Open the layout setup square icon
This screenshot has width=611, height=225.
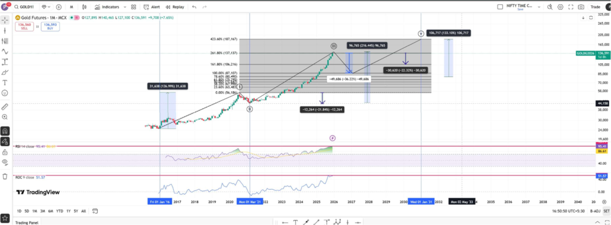point(501,7)
